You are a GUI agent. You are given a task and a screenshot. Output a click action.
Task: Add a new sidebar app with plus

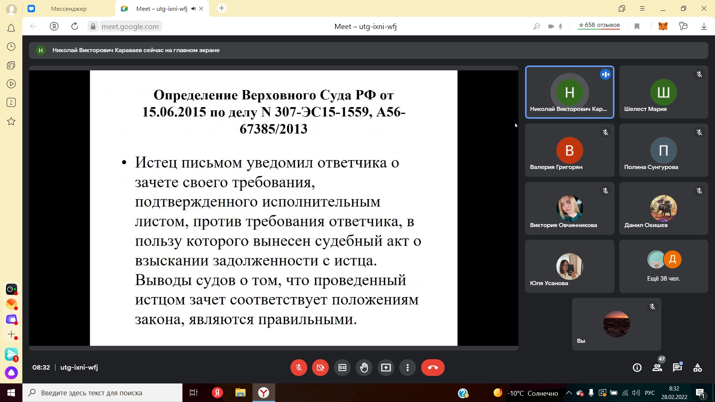pyautogui.click(x=12, y=335)
